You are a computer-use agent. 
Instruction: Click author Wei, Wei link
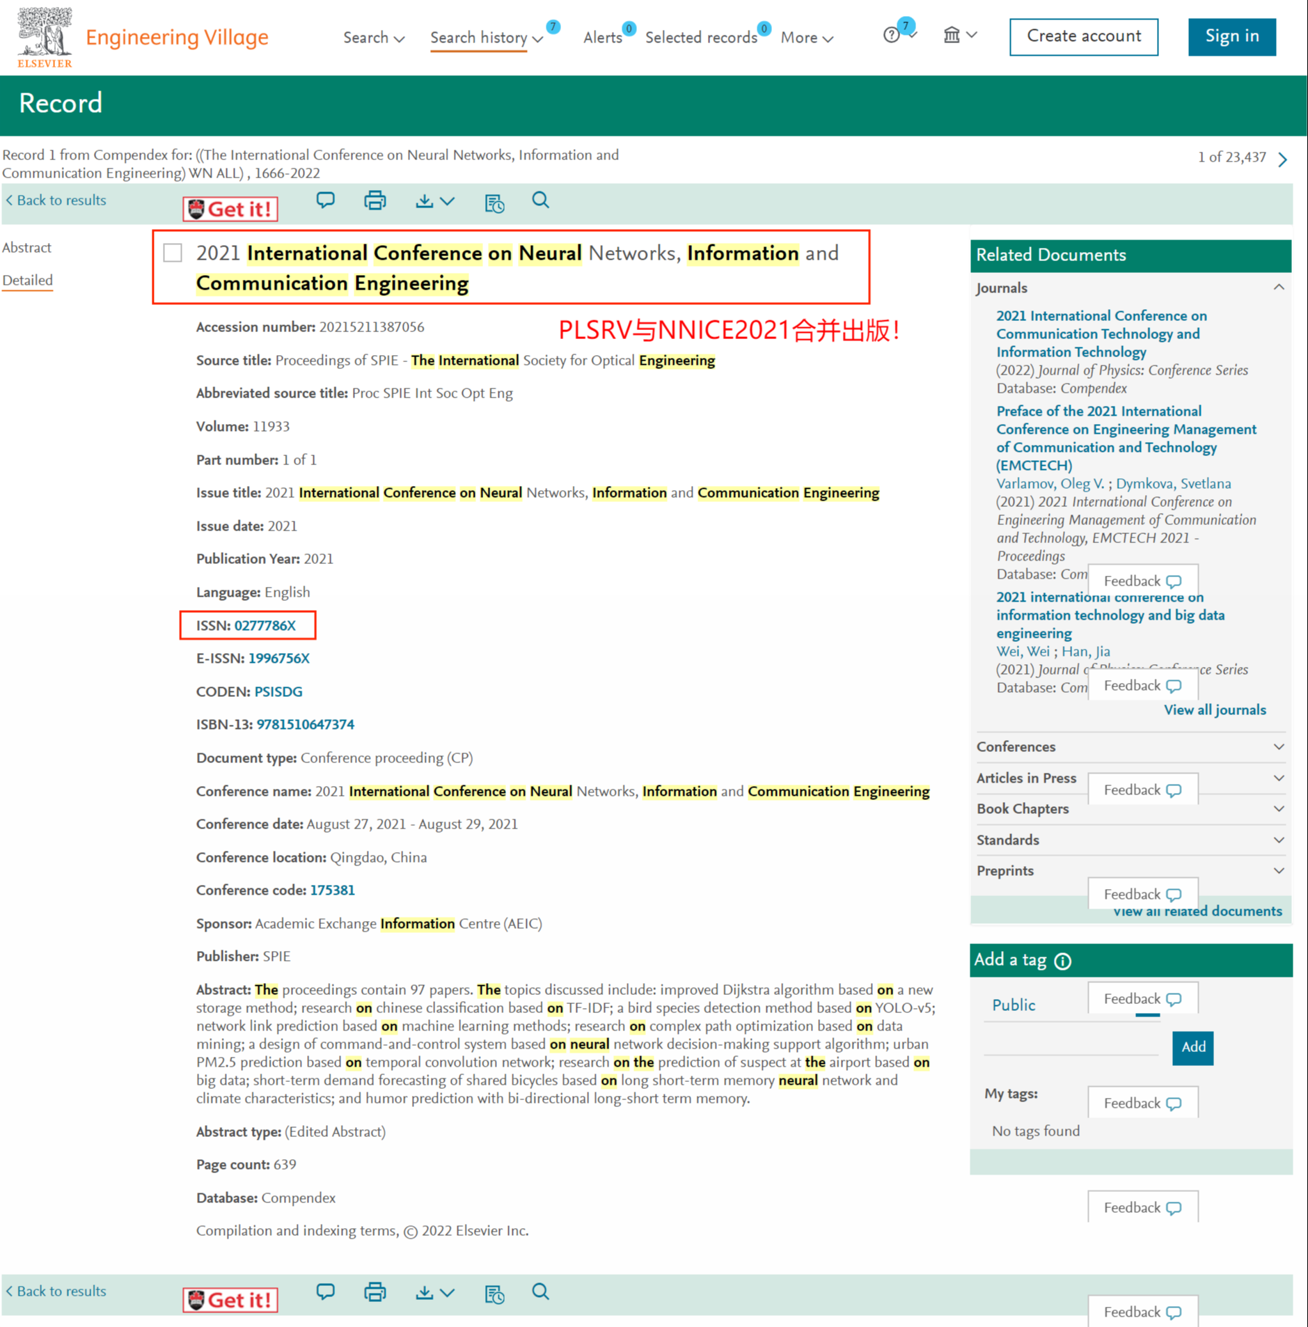tap(1023, 651)
